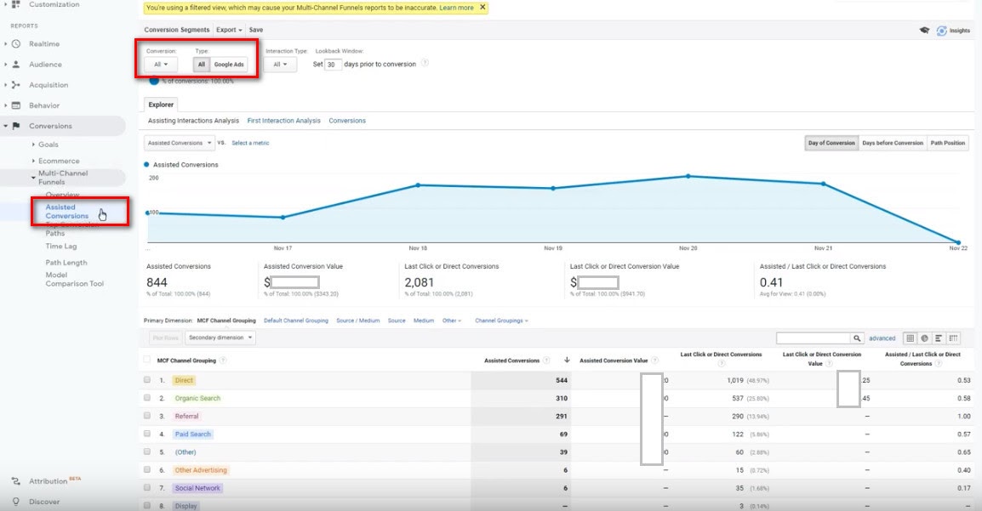Click help icon beside Assisted / Last Click ratio header
The image size is (982, 511).
click(938, 363)
